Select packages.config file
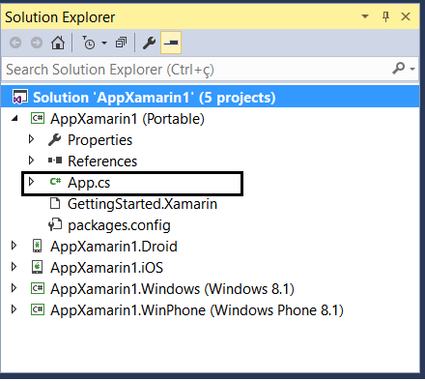Image resolution: width=425 pixels, height=381 pixels. (x=119, y=225)
